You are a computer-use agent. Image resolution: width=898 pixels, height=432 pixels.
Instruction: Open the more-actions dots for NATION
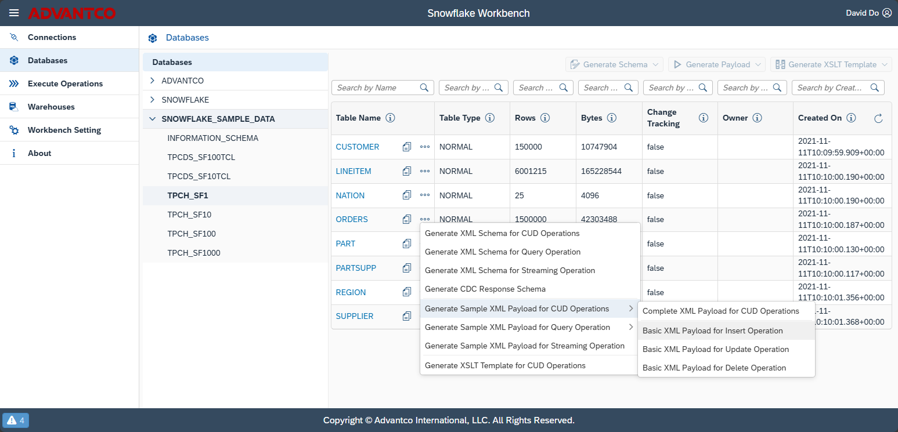coord(425,195)
